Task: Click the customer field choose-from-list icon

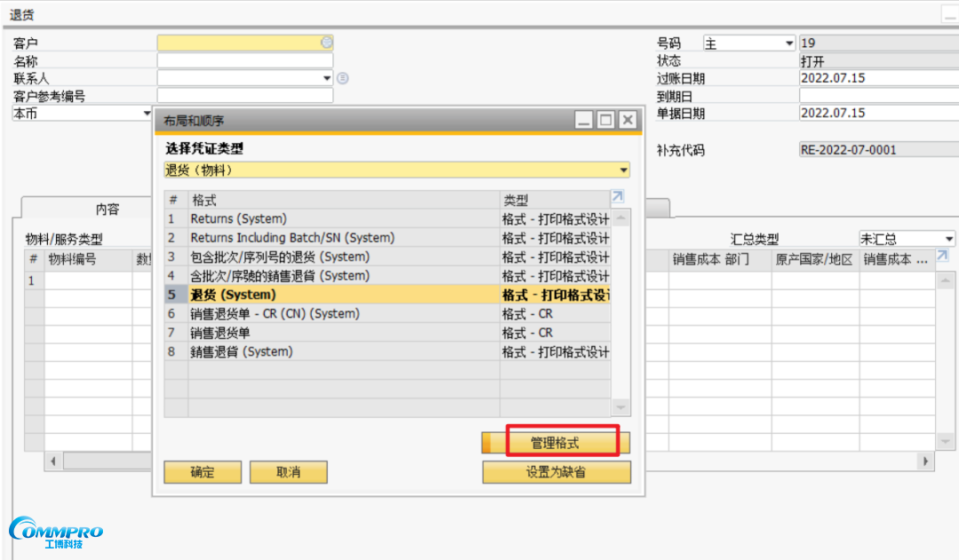Action: [x=327, y=43]
